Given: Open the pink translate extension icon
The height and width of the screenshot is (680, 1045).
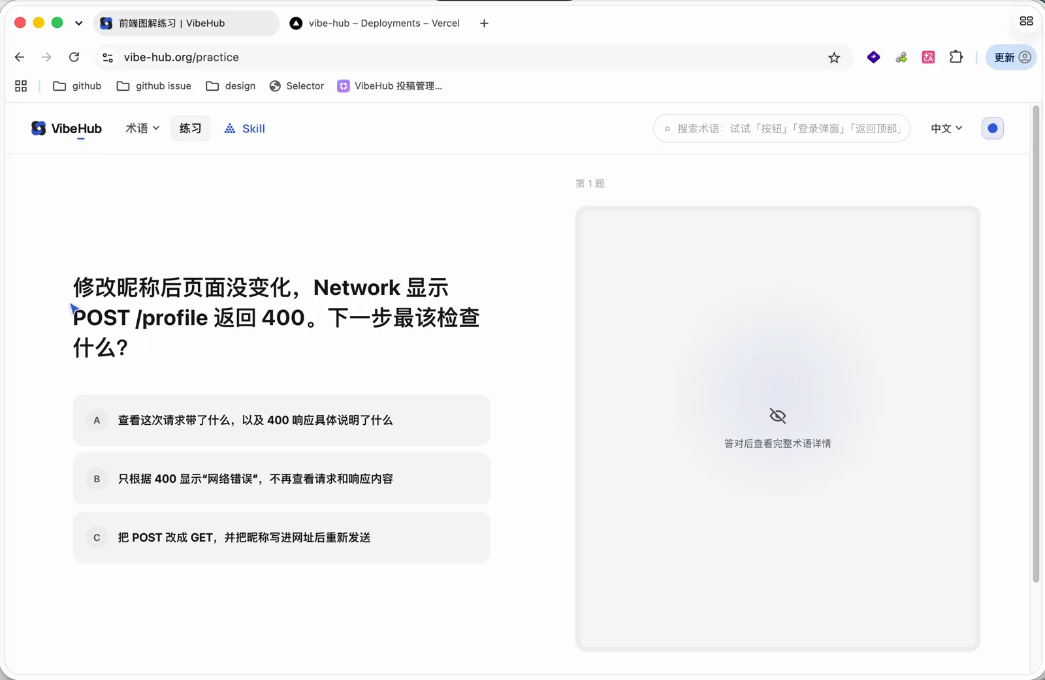Looking at the screenshot, I should (928, 57).
